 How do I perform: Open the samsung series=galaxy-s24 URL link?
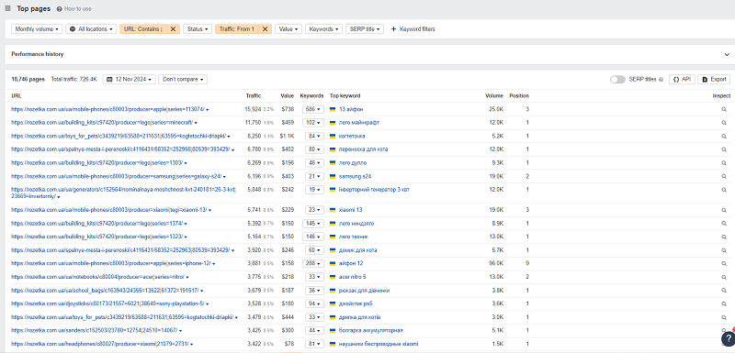tap(117, 177)
